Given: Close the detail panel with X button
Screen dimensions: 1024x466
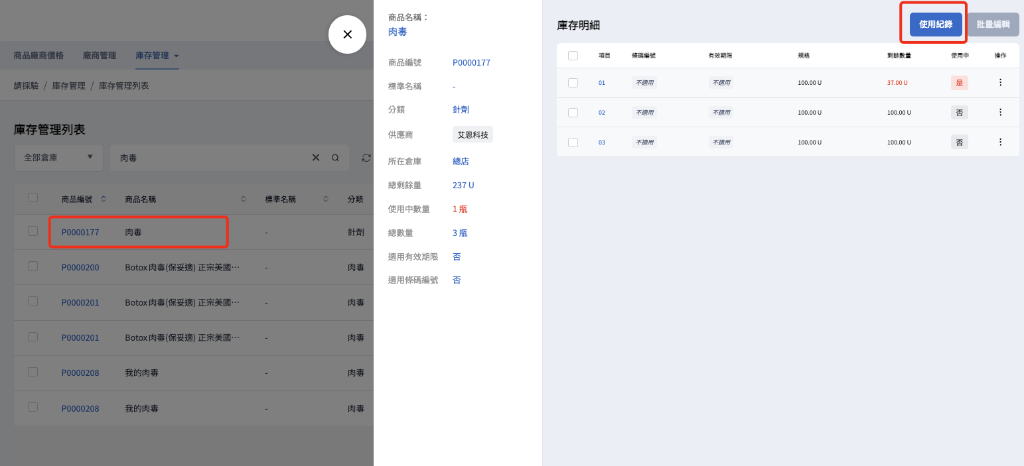Looking at the screenshot, I should pos(347,34).
